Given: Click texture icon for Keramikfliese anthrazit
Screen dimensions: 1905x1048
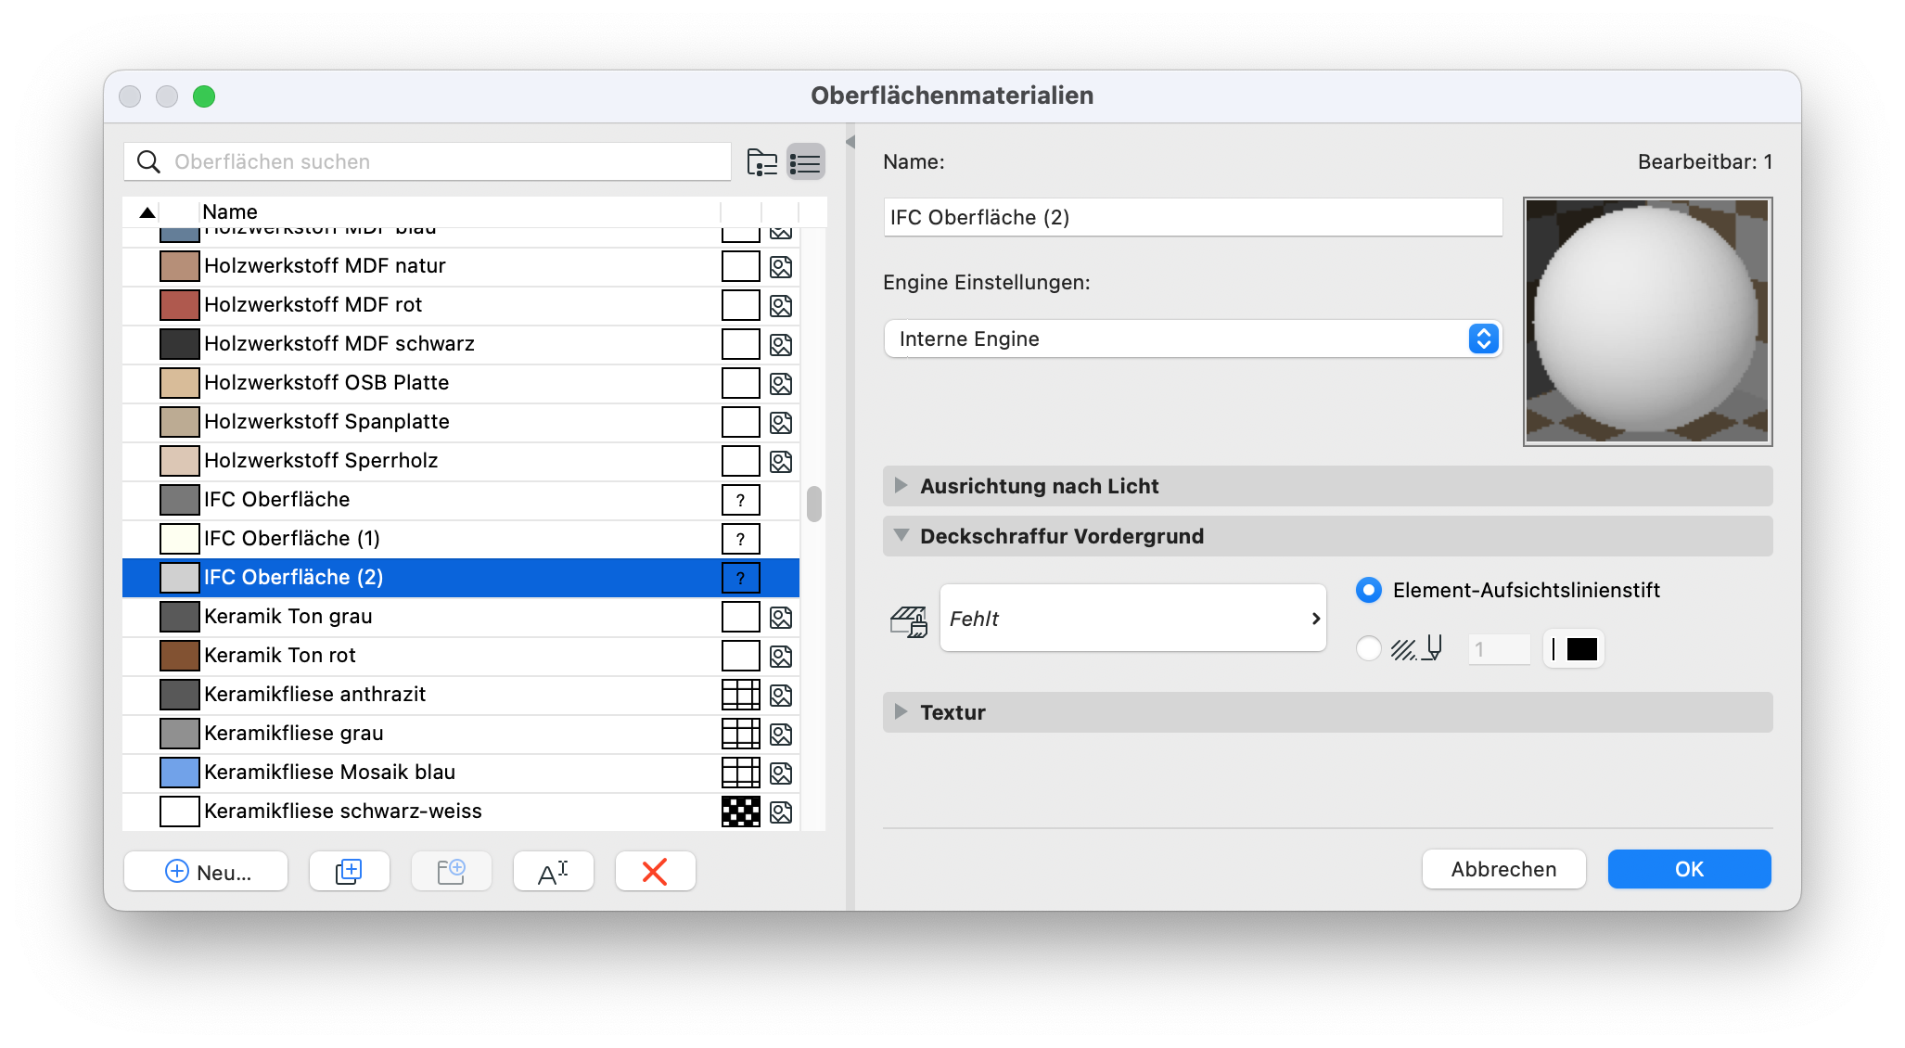Looking at the screenshot, I should [781, 696].
